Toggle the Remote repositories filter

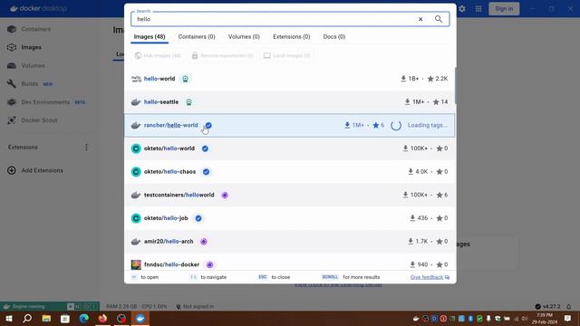[223, 55]
